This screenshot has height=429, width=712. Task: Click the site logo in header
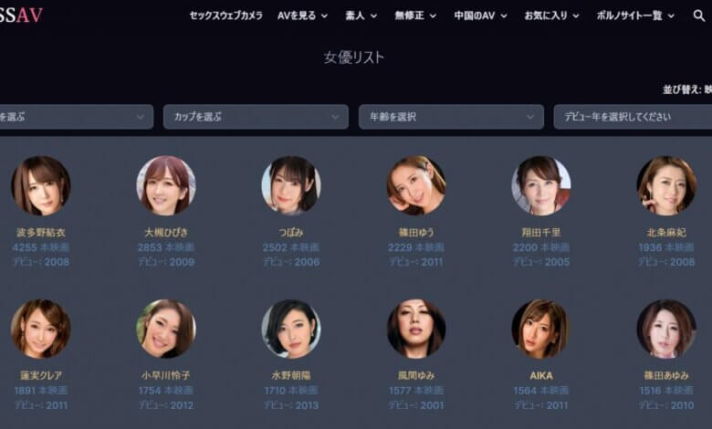point(21,16)
